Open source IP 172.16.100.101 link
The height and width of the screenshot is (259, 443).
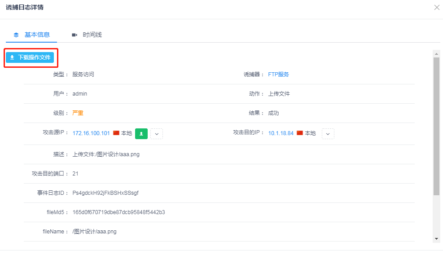point(91,133)
